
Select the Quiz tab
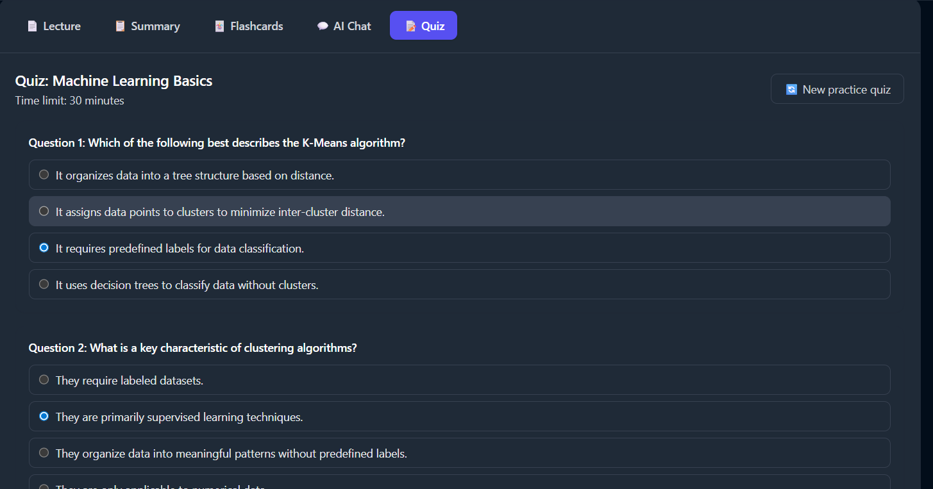pos(423,25)
